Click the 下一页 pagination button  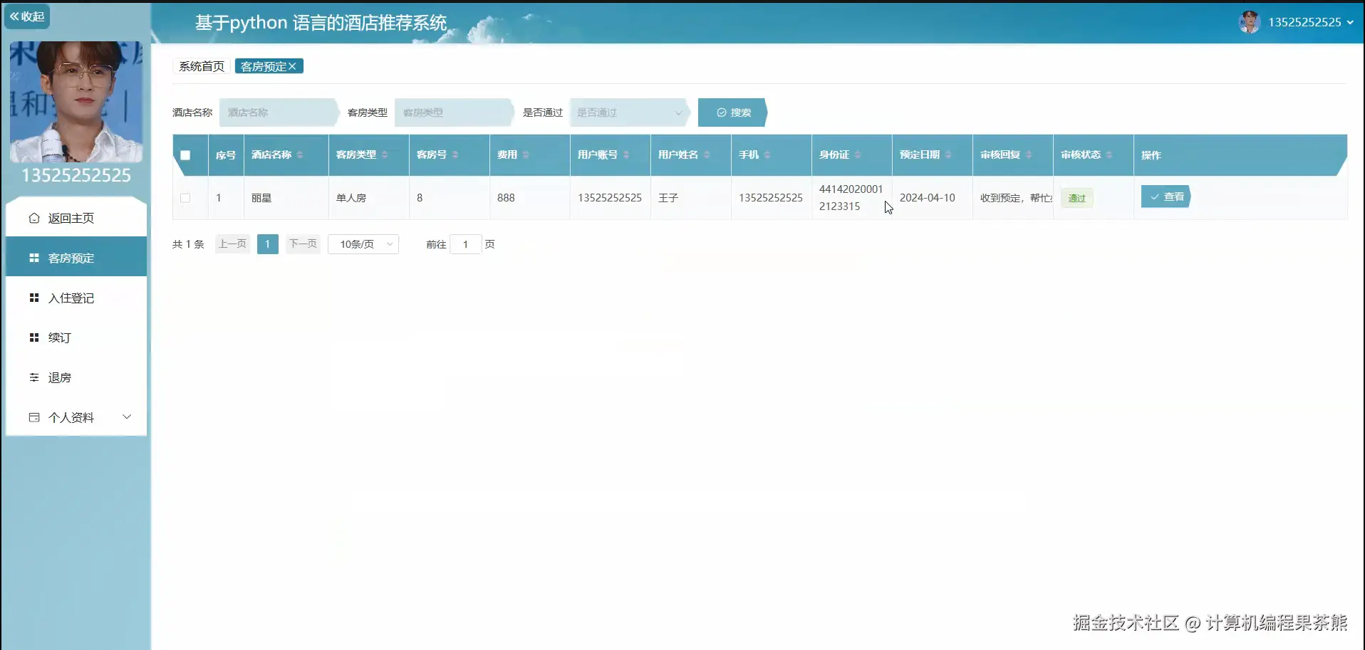302,243
